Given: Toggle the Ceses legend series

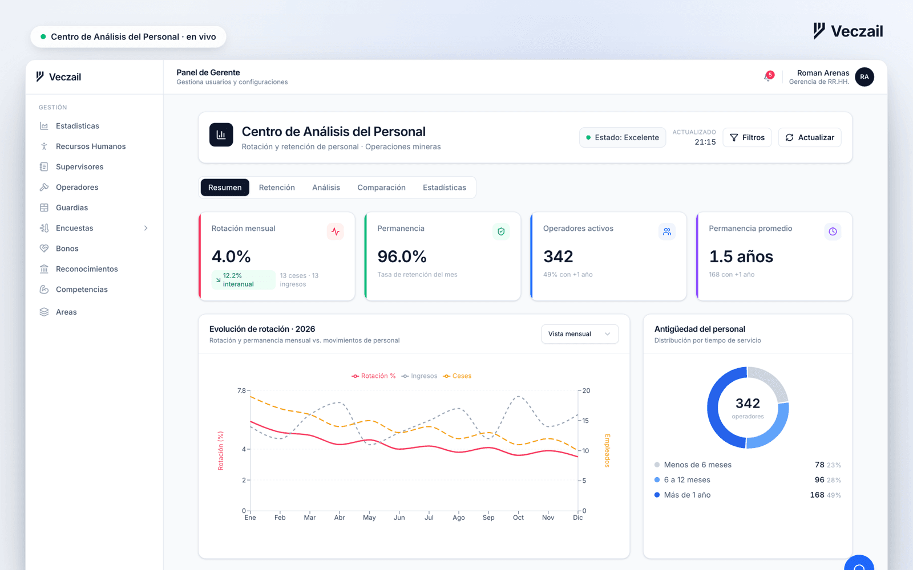Looking at the screenshot, I should click(x=457, y=376).
